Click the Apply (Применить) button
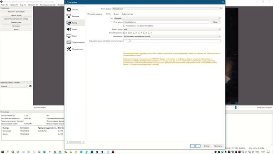273x154 pixels. pyautogui.click(x=218, y=146)
